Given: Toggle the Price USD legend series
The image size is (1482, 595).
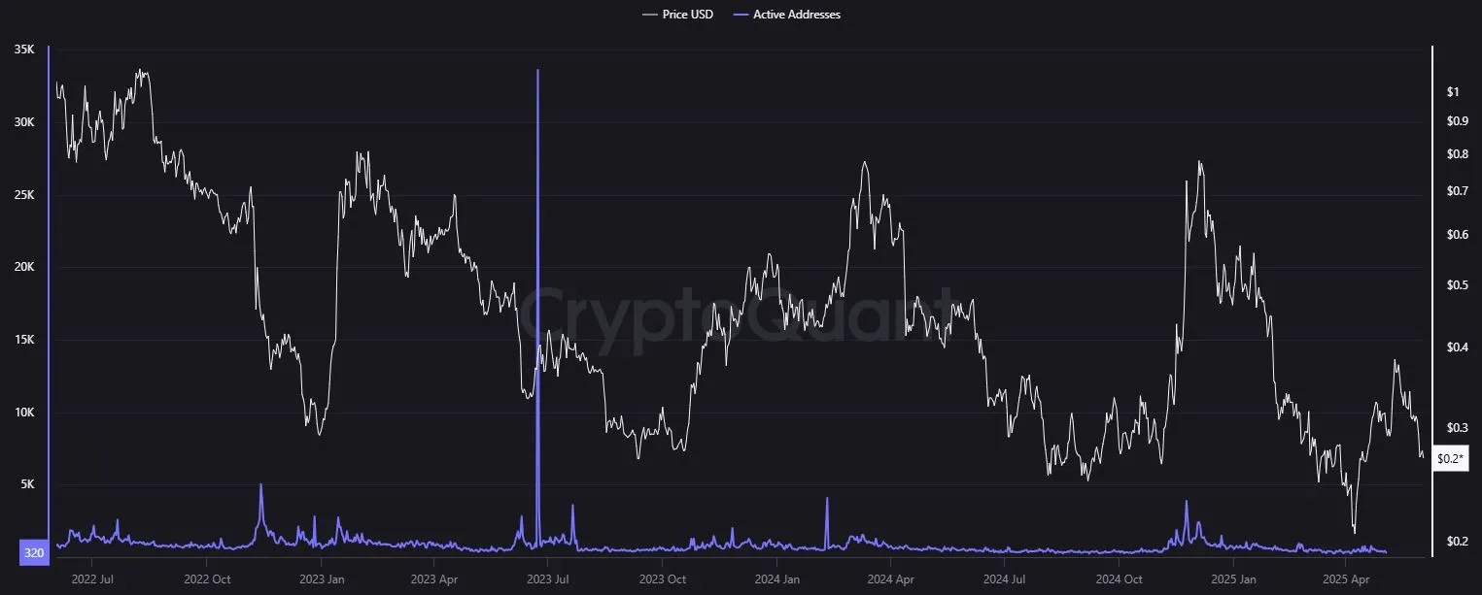Looking at the screenshot, I should 687,15.
